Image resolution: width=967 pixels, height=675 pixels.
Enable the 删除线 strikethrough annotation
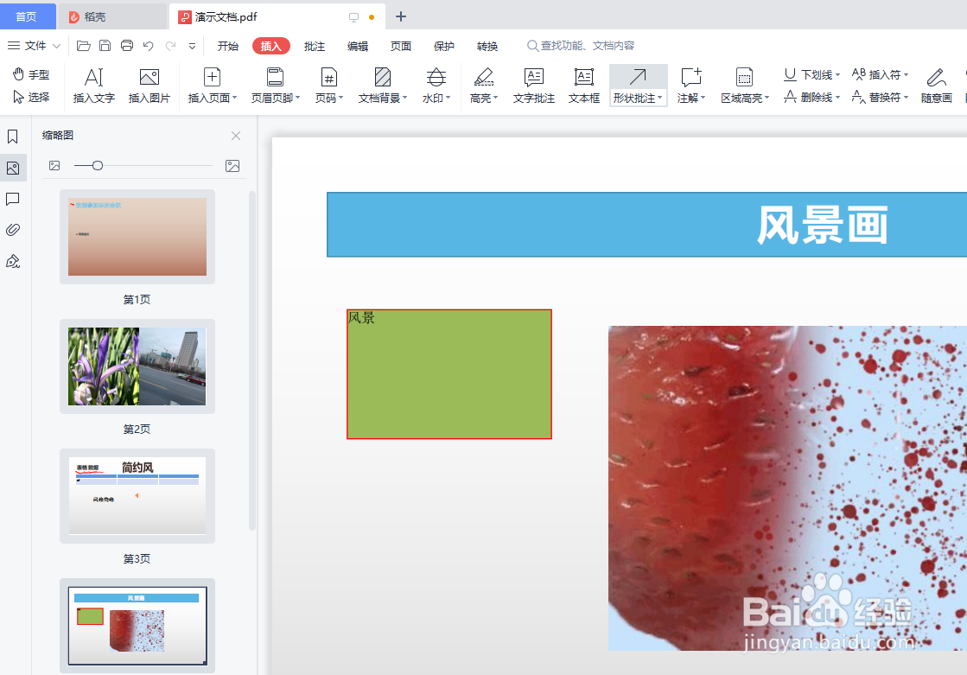coord(809,98)
